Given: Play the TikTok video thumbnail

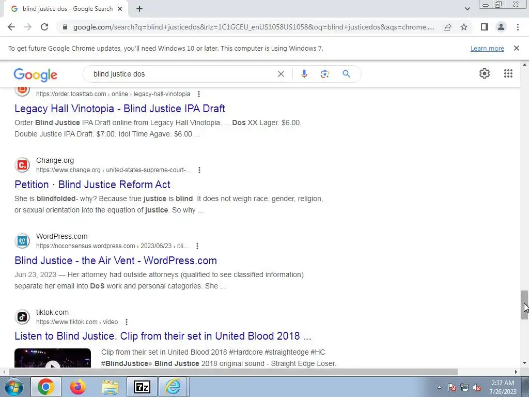Looking at the screenshot, I should tap(53, 358).
